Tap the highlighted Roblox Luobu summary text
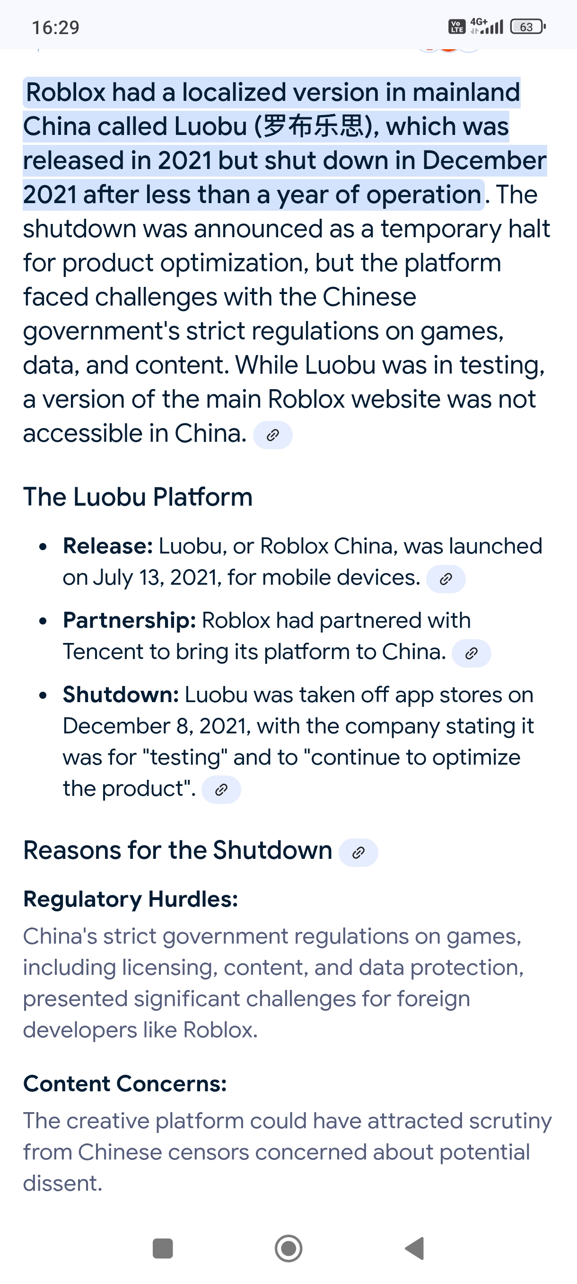 [271, 143]
